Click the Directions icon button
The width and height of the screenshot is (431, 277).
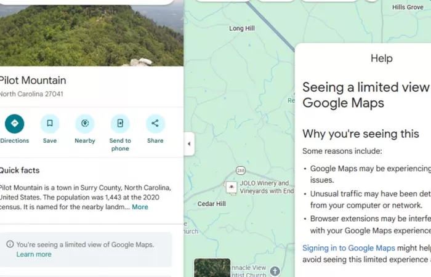15,124
